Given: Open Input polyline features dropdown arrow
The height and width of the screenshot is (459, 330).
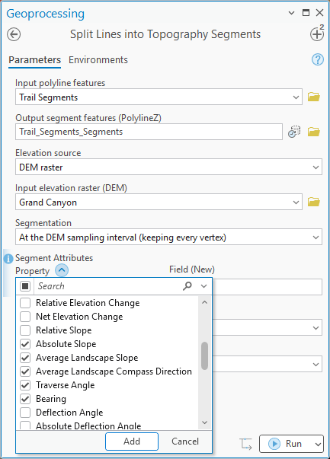Looking at the screenshot, I should pyautogui.click(x=296, y=97).
